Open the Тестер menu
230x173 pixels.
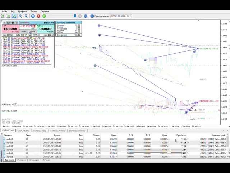click(34, 11)
